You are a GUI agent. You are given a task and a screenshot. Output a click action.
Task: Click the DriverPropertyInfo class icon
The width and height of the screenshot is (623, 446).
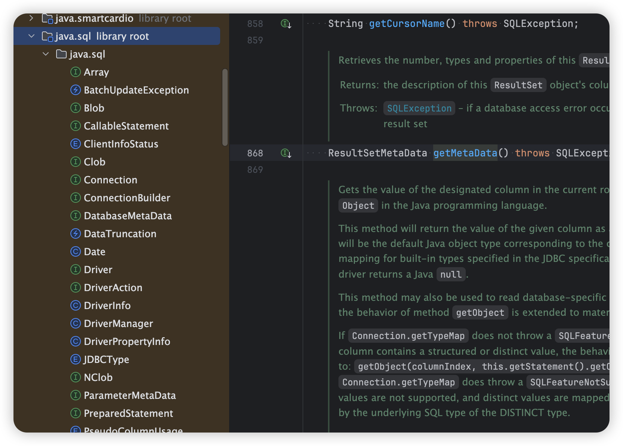(x=76, y=341)
